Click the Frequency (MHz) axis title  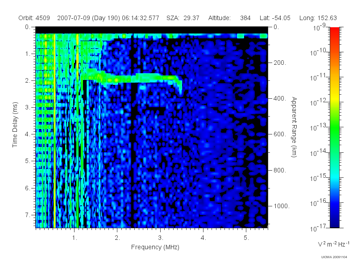tap(155, 247)
